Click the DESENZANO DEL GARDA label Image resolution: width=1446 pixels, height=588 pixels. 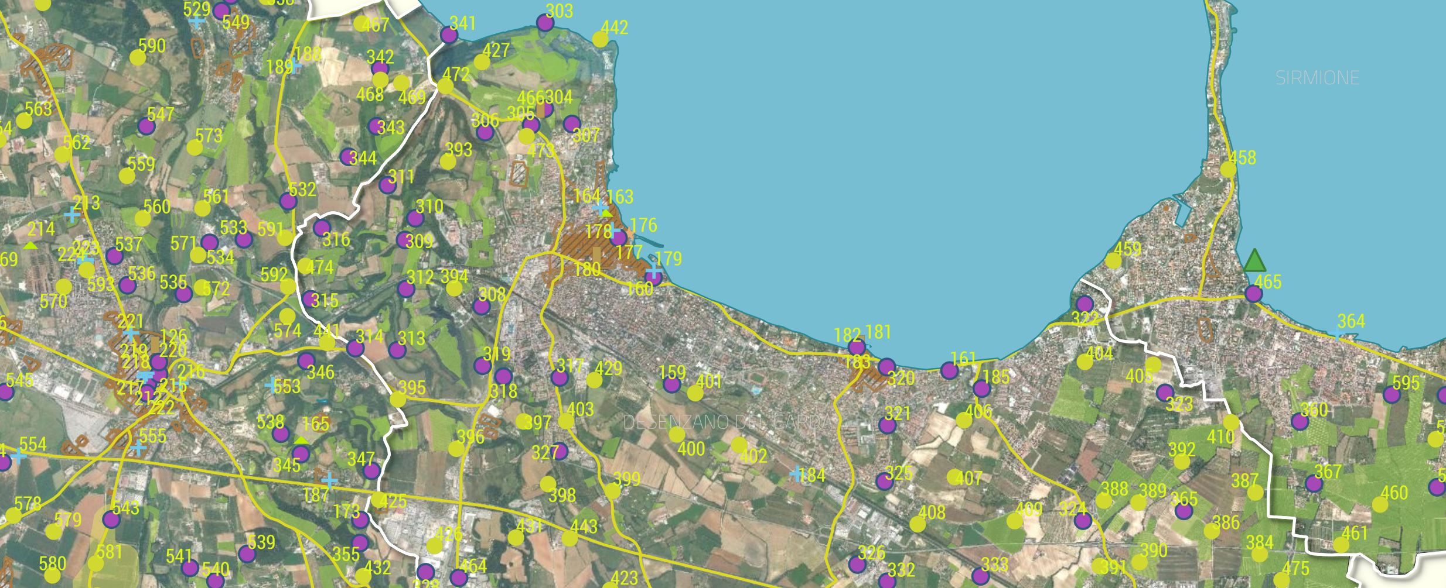pyautogui.click(x=727, y=422)
